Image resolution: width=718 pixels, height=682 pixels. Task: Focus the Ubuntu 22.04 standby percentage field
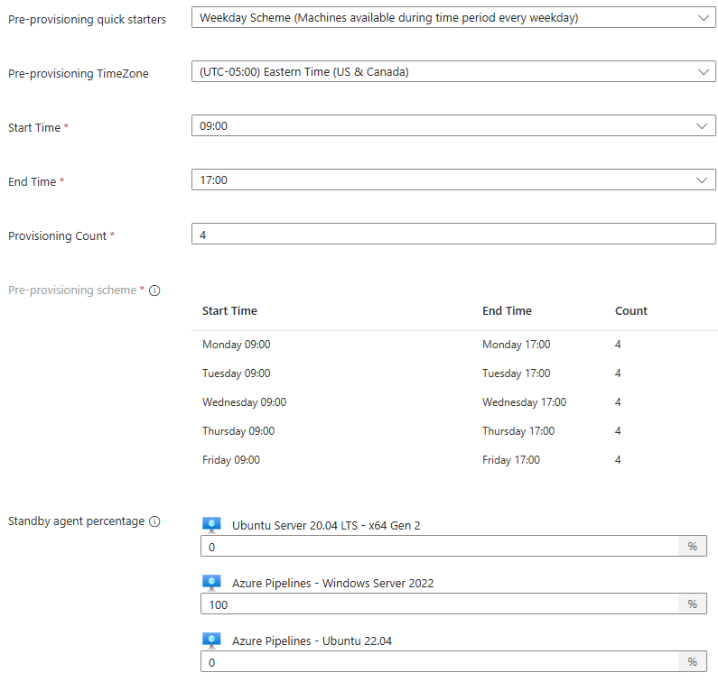[x=439, y=662]
